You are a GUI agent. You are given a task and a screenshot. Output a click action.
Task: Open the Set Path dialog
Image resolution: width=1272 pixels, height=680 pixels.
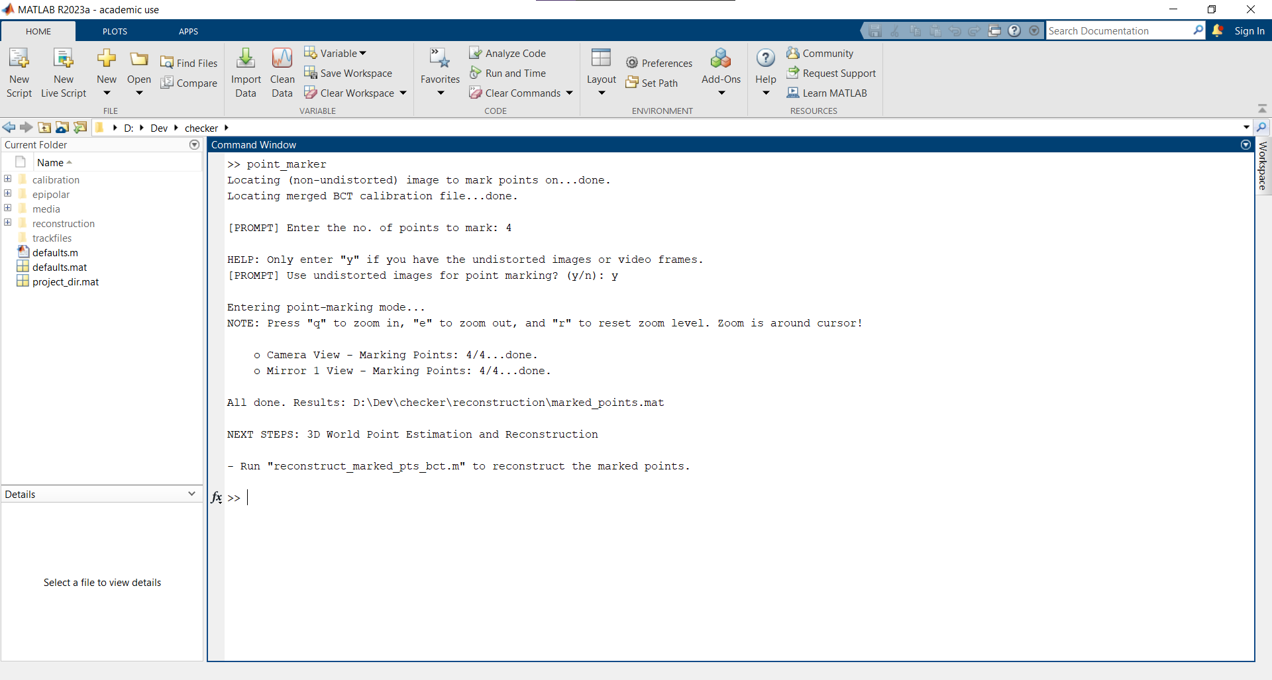652,82
